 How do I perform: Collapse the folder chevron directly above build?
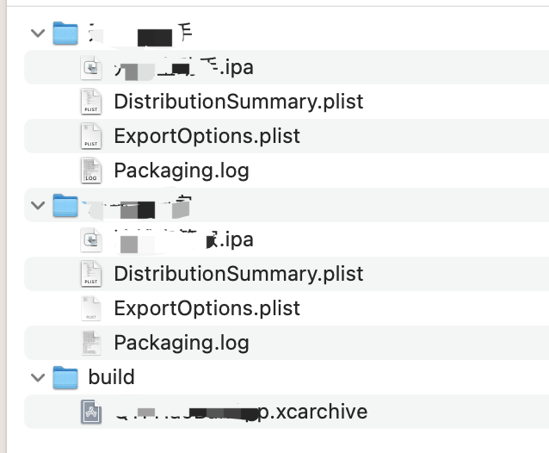click(37, 205)
